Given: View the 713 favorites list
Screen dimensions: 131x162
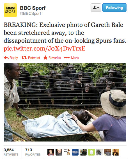Looking at the screenshot, I should click(x=33, y=152).
